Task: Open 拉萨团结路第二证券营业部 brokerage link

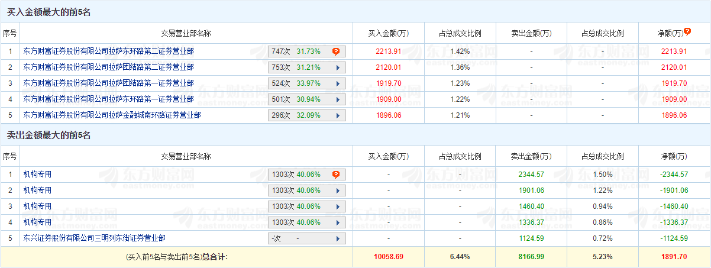Action: (108, 67)
